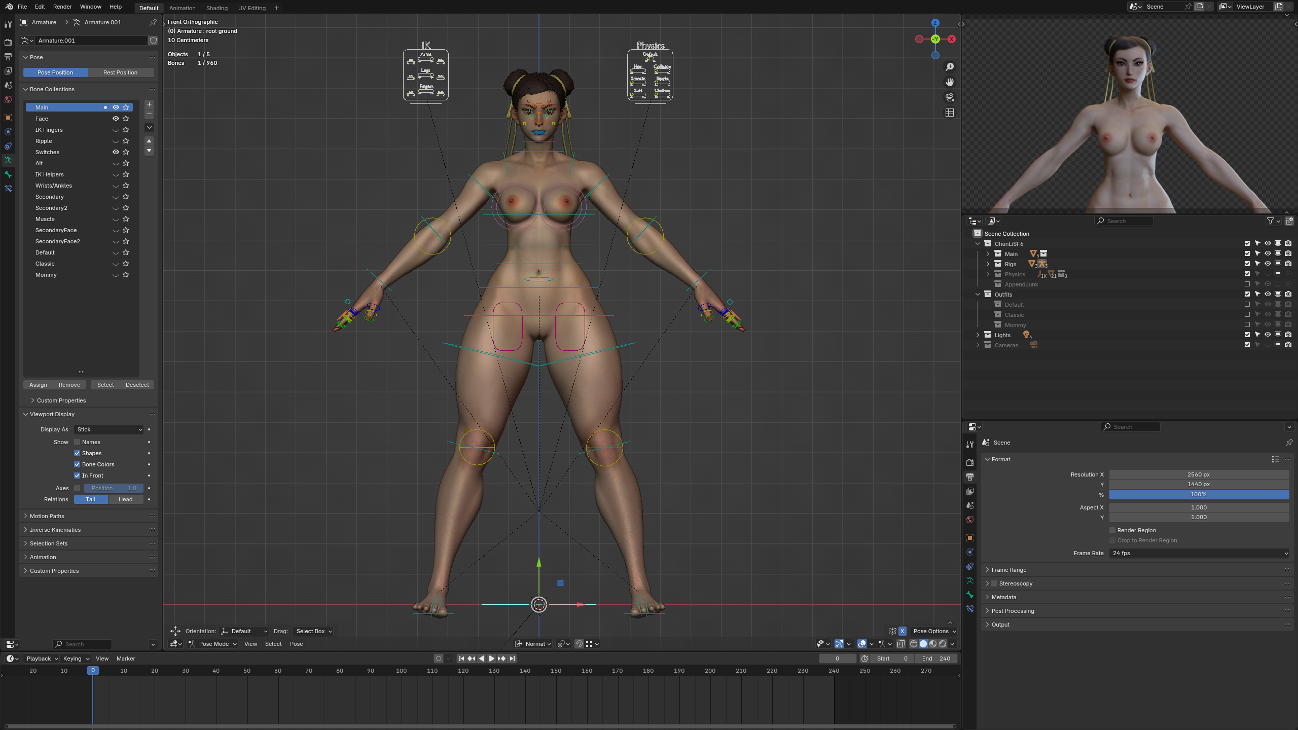Toggle camera view gizmo icon
Viewport: 1298px width, 730px height.
tap(950, 97)
